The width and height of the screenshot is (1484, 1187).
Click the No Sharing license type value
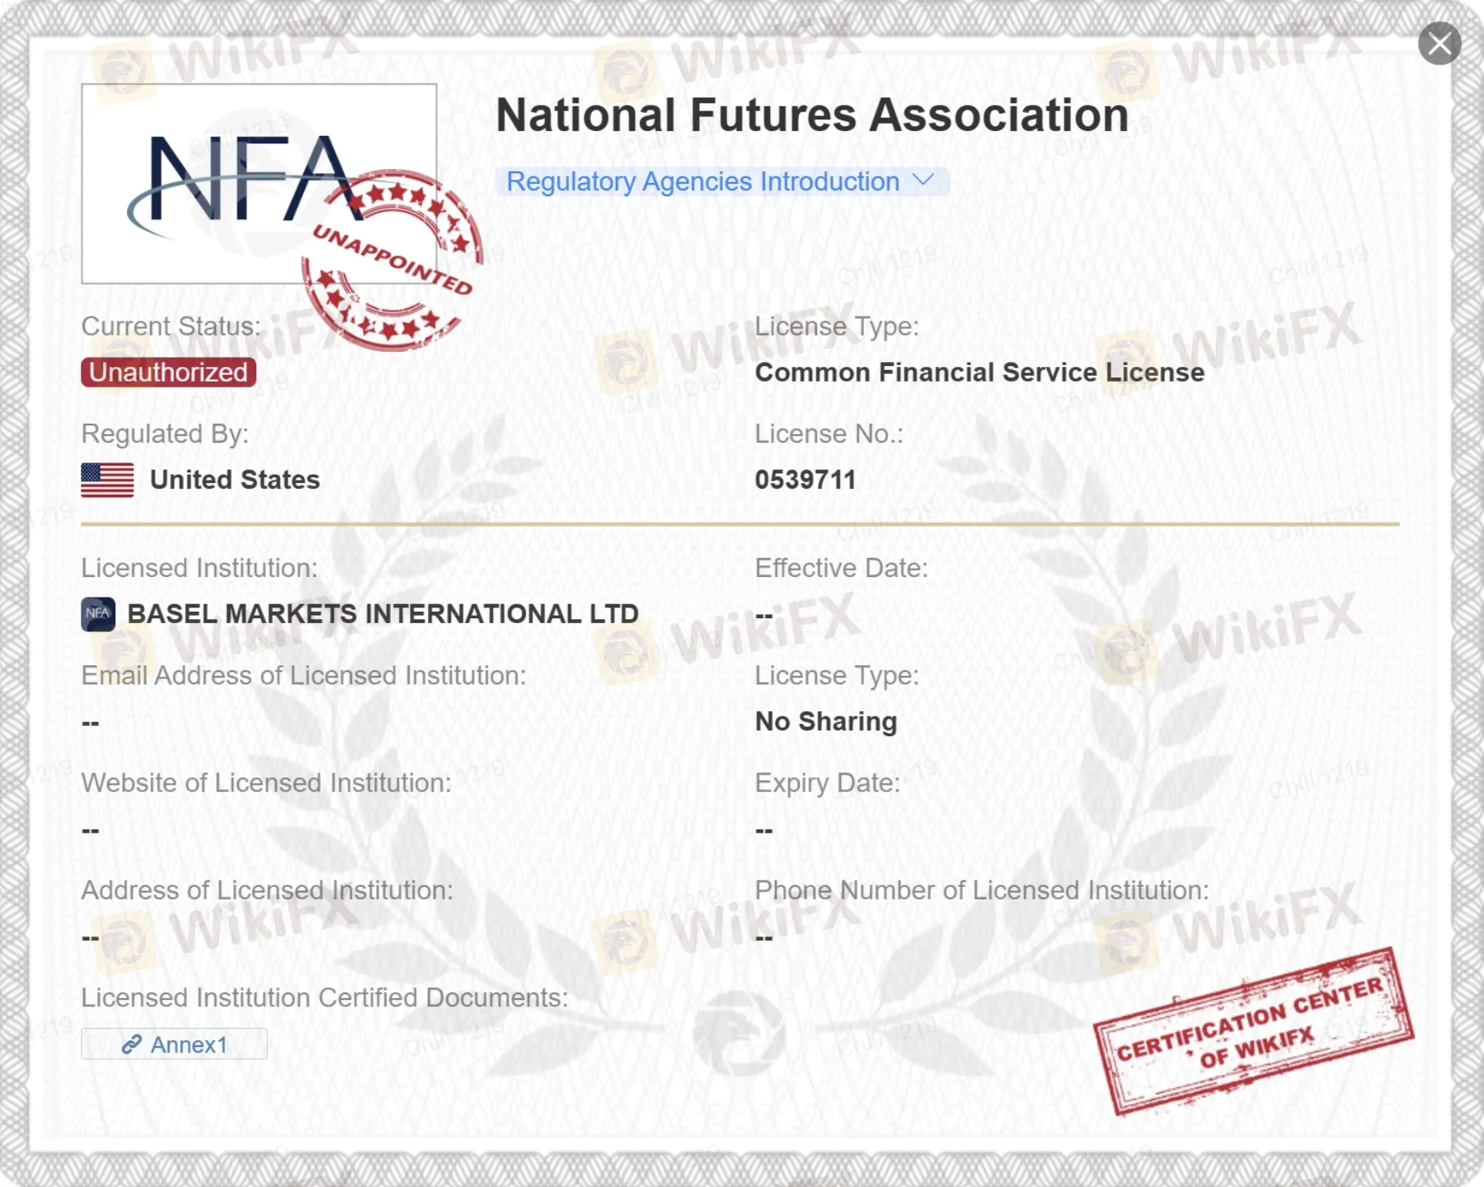tap(826, 721)
